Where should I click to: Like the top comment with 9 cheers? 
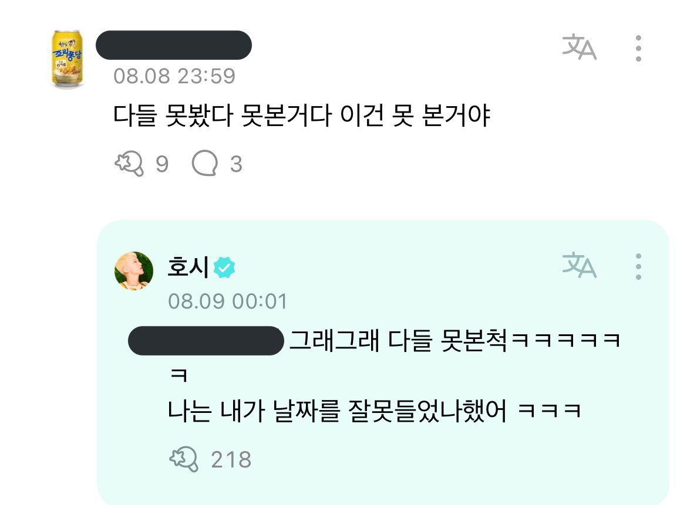[x=129, y=164]
